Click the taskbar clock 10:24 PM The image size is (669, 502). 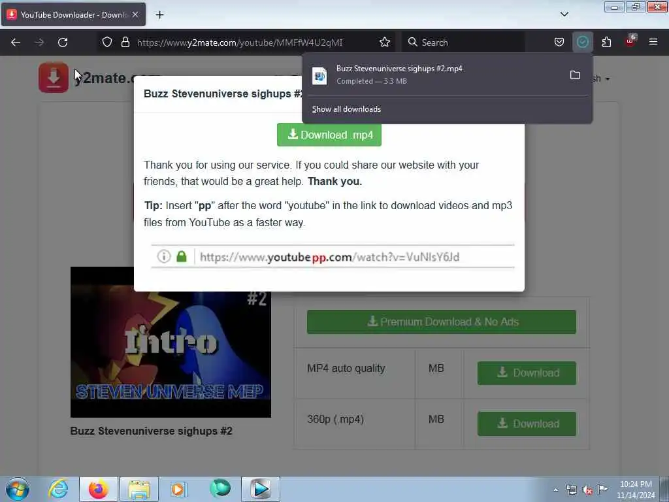pyautogui.click(x=636, y=484)
